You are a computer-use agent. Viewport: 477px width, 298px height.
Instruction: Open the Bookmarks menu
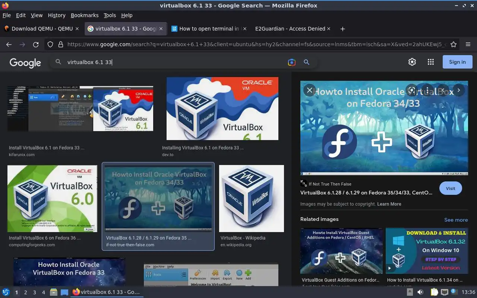point(85,15)
